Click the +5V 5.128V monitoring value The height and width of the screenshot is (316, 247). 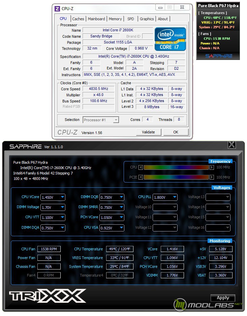coord(221,249)
